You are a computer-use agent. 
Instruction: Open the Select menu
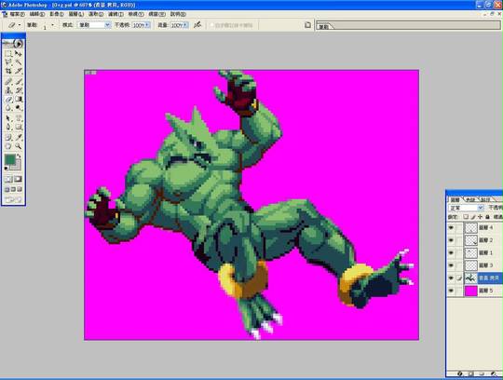click(x=96, y=14)
